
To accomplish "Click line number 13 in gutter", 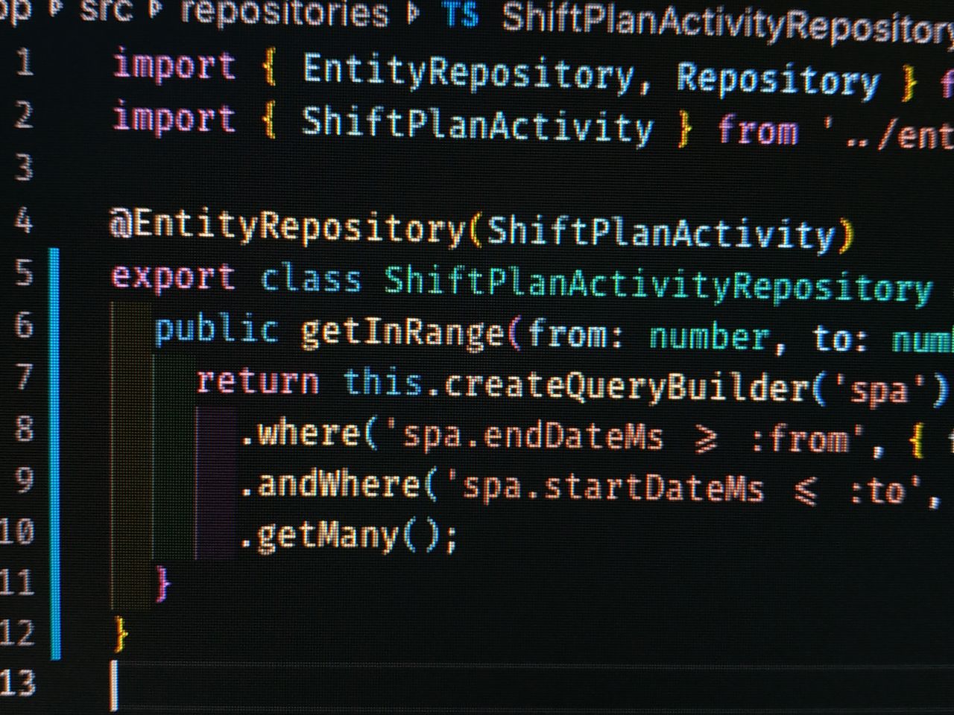I will click(x=18, y=682).
